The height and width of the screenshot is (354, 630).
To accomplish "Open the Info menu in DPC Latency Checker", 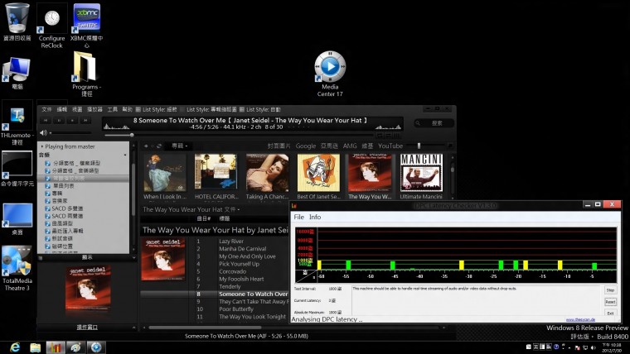I will (315, 217).
